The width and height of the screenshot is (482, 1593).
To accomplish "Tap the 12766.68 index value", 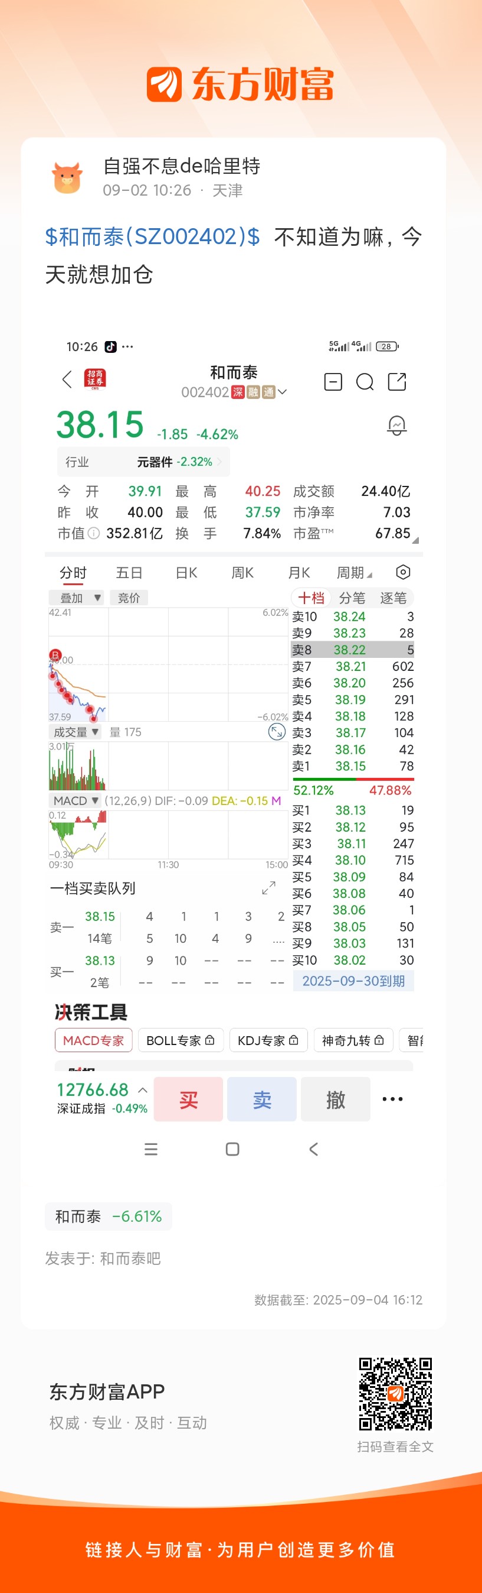I will click(93, 1089).
